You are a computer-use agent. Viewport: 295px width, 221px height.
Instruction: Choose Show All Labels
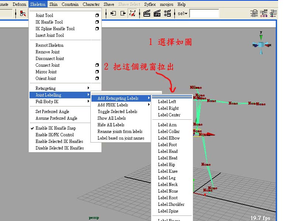tap(112, 118)
